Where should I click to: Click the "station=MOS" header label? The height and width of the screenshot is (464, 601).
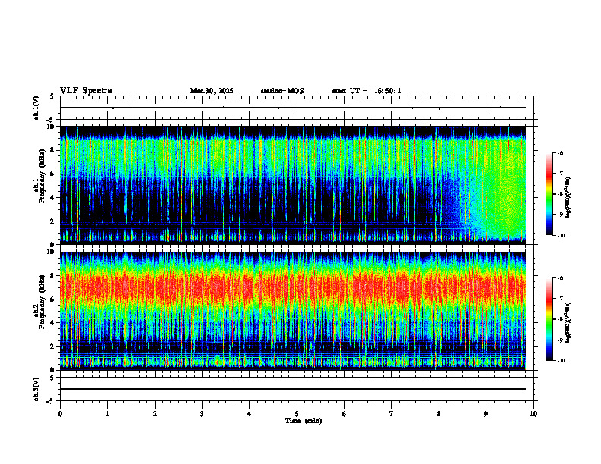[282, 91]
